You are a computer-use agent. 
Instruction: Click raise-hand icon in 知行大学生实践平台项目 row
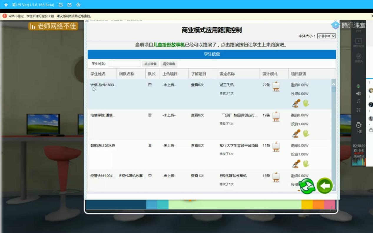click(x=306, y=164)
